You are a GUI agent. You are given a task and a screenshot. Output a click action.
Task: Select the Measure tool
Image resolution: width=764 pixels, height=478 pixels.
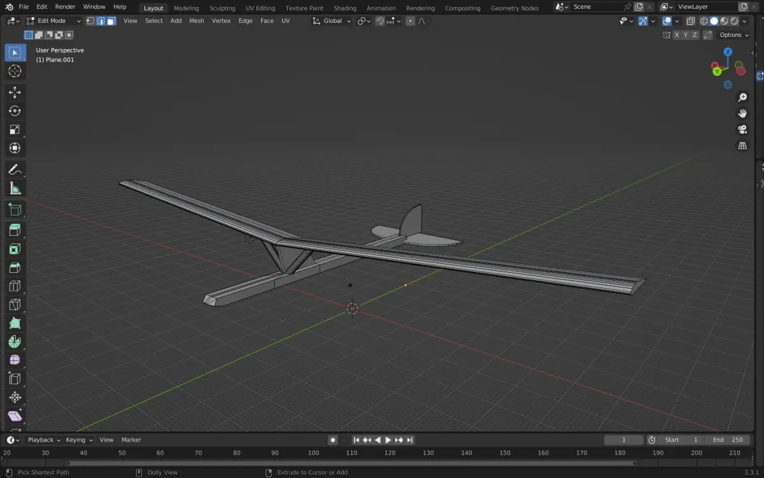click(15, 188)
